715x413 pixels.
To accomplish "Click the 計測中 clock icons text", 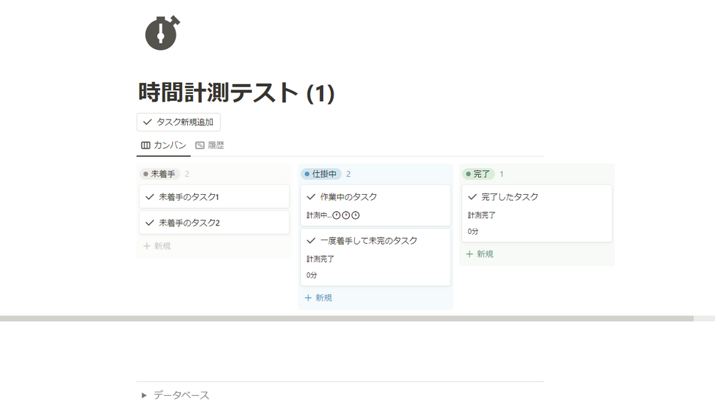I will (x=333, y=215).
